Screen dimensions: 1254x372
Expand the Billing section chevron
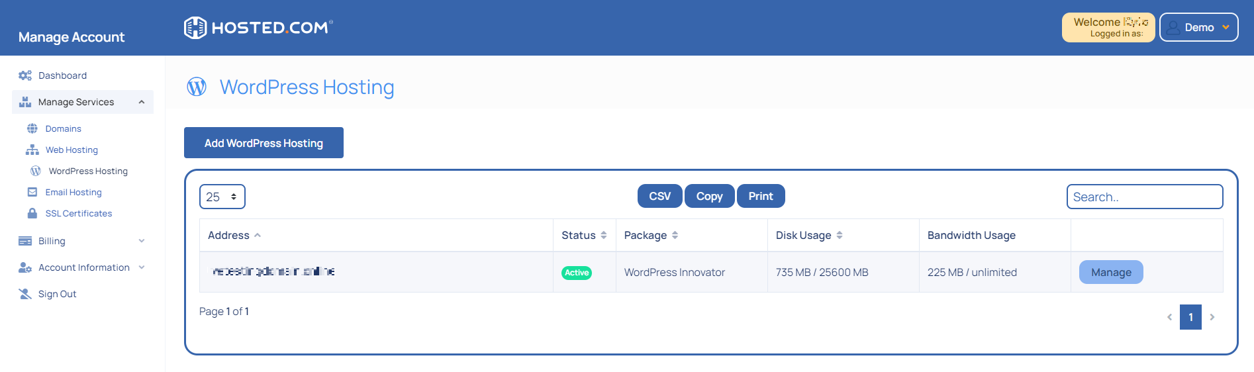click(x=142, y=241)
